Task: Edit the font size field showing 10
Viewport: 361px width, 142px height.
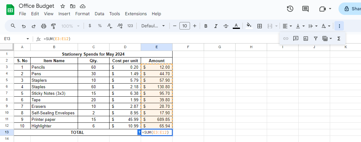Action: point(185,26)
